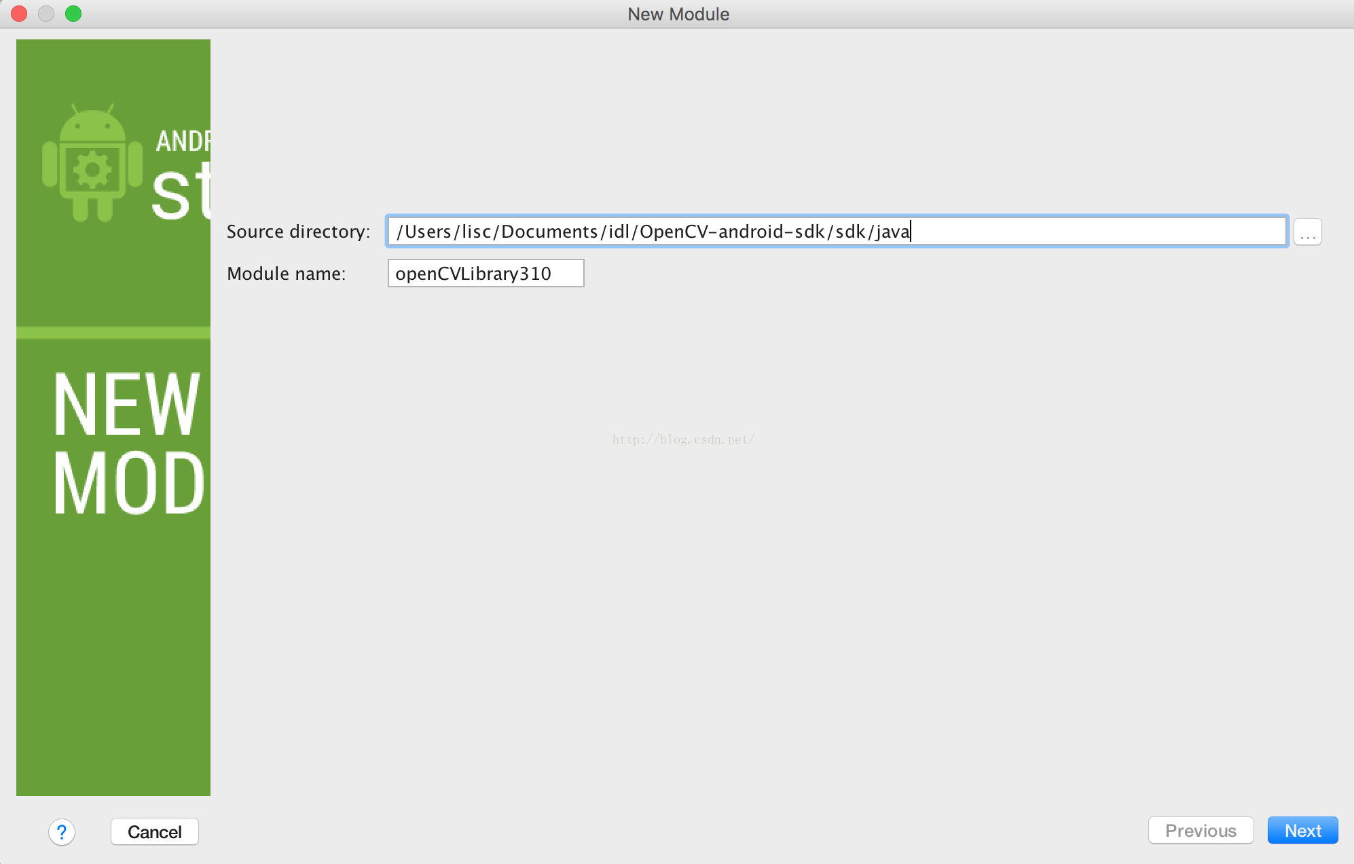Screen dimensions: 1354x864
Task: Cancel the New Module dialog
Action: [155, 832]
